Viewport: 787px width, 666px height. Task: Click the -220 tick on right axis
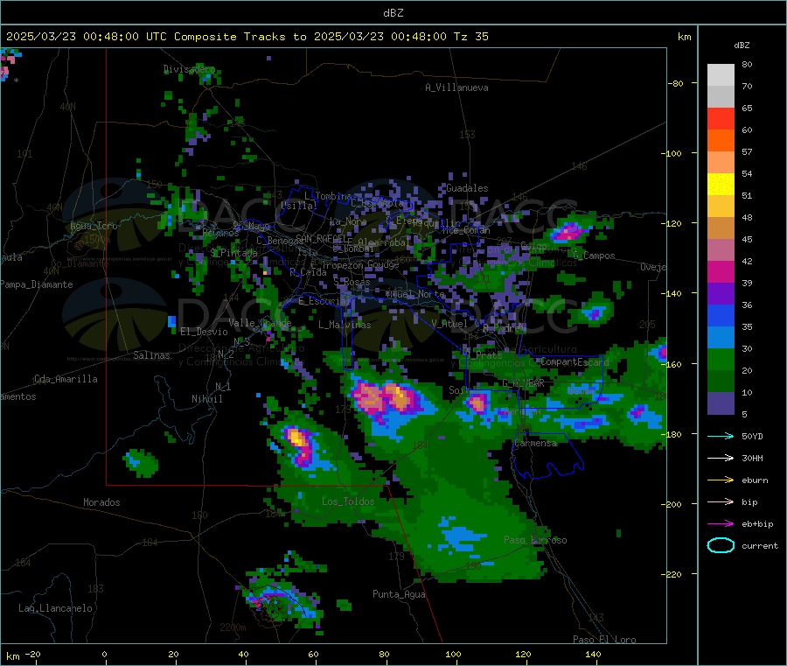pyautogui.click(x=673, y=575)
